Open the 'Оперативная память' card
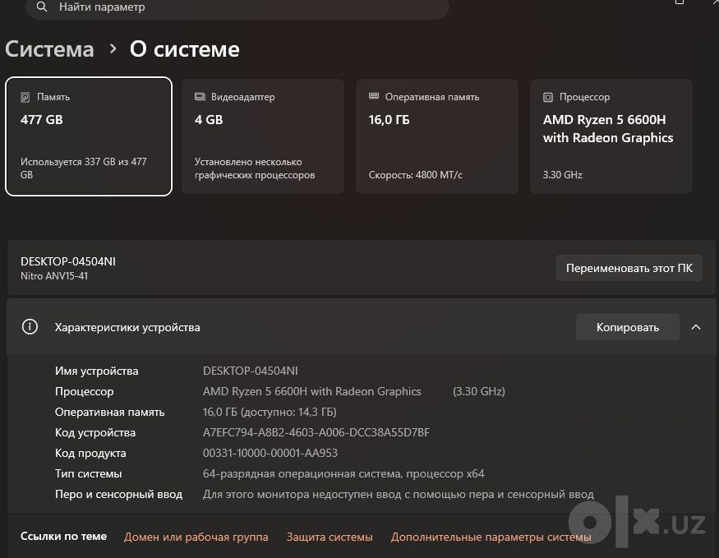 [437, 136]
